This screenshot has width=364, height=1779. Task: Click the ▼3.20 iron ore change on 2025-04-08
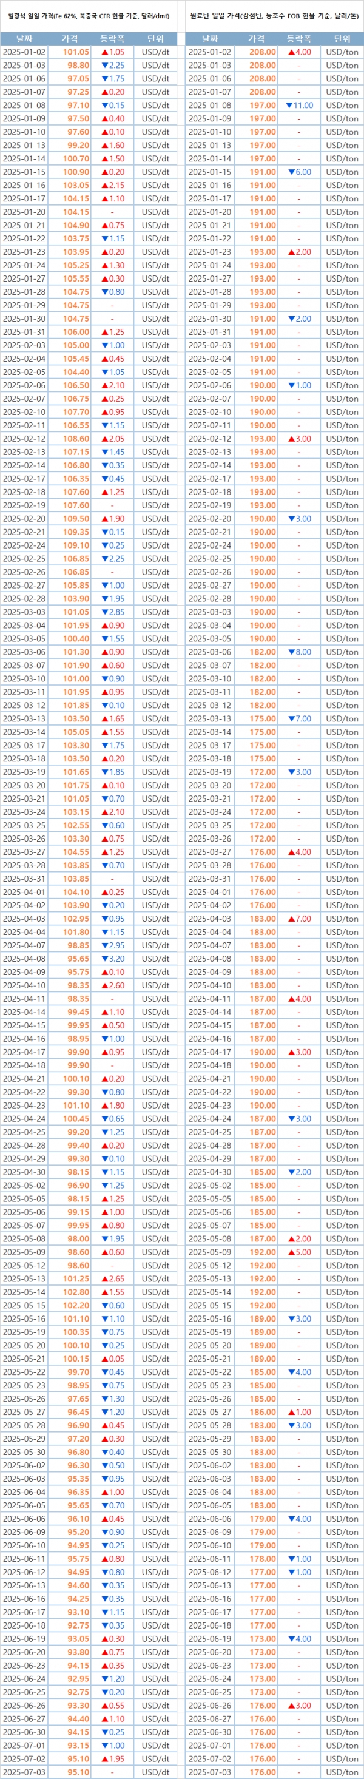click(113, 959)
